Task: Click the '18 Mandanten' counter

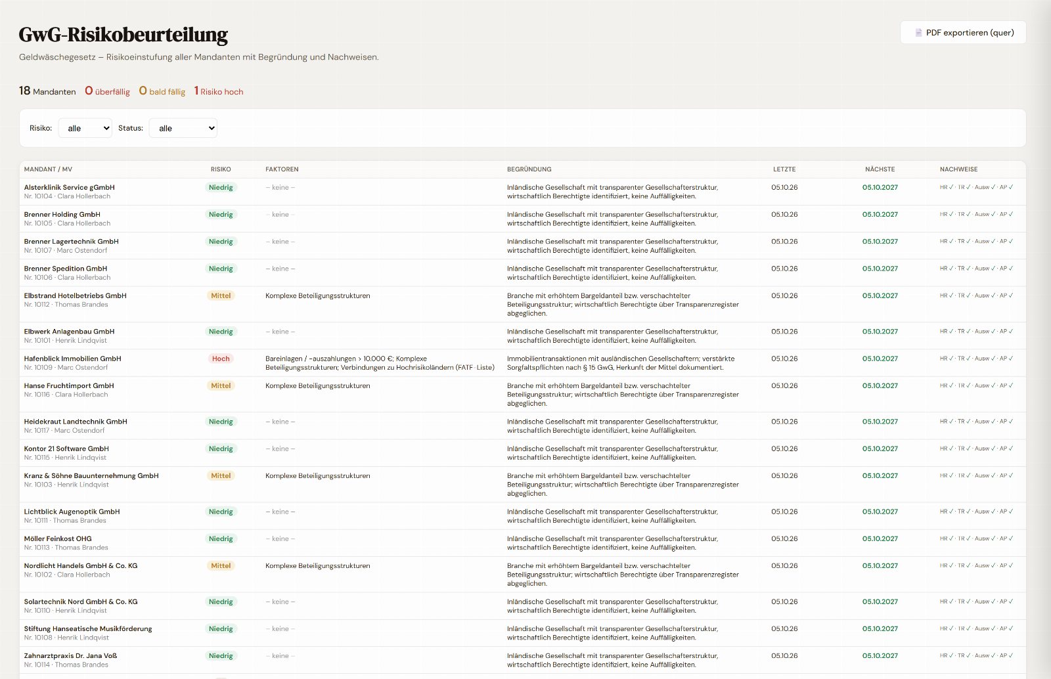Action: tap(47, 91)
